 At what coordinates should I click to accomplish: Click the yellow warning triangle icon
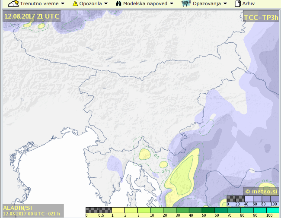pos(75,3)
